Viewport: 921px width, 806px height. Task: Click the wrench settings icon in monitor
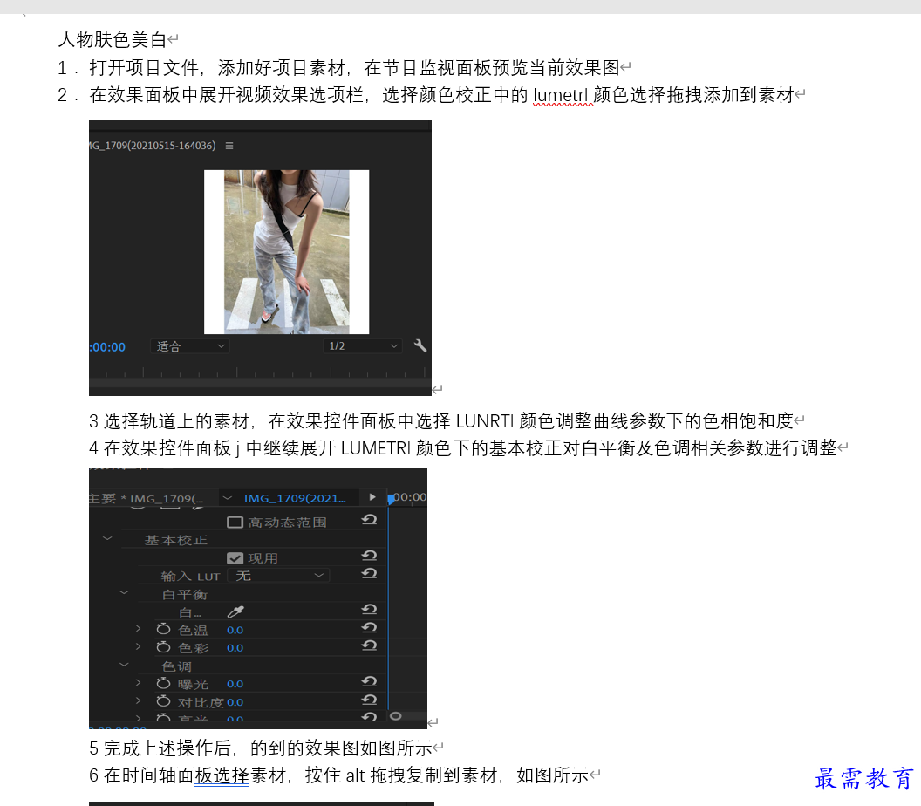(420, 345)
